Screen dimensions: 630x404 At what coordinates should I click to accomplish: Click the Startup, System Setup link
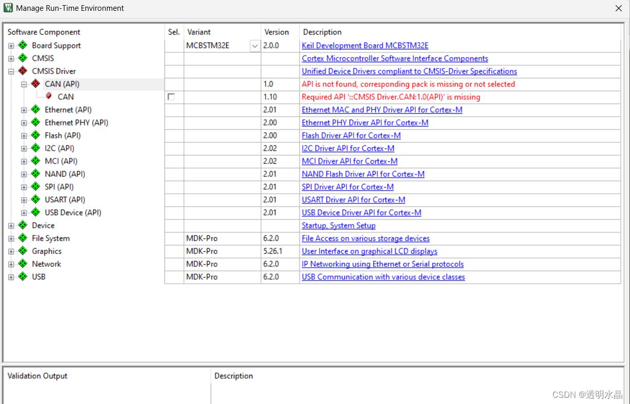tap(339, 225)
